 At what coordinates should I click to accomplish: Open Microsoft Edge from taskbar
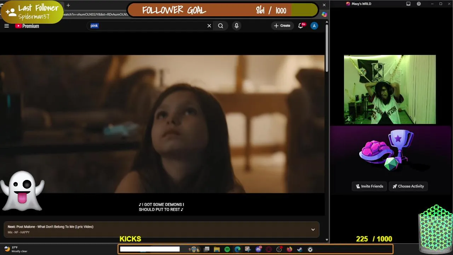[237, 249]
